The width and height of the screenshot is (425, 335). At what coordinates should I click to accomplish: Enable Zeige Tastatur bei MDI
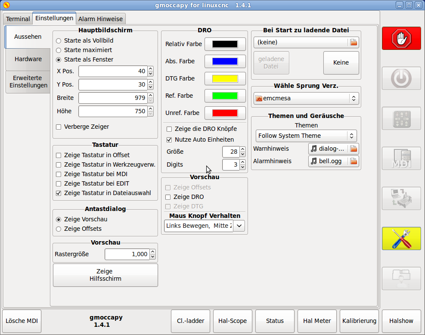coord(59,174)
